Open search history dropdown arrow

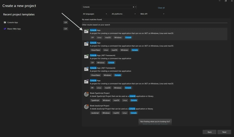[136, 7]
